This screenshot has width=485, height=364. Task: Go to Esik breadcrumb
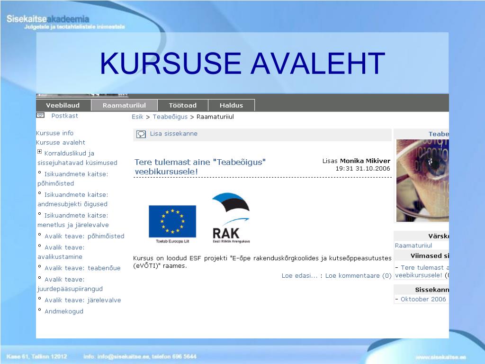point(137,117)
